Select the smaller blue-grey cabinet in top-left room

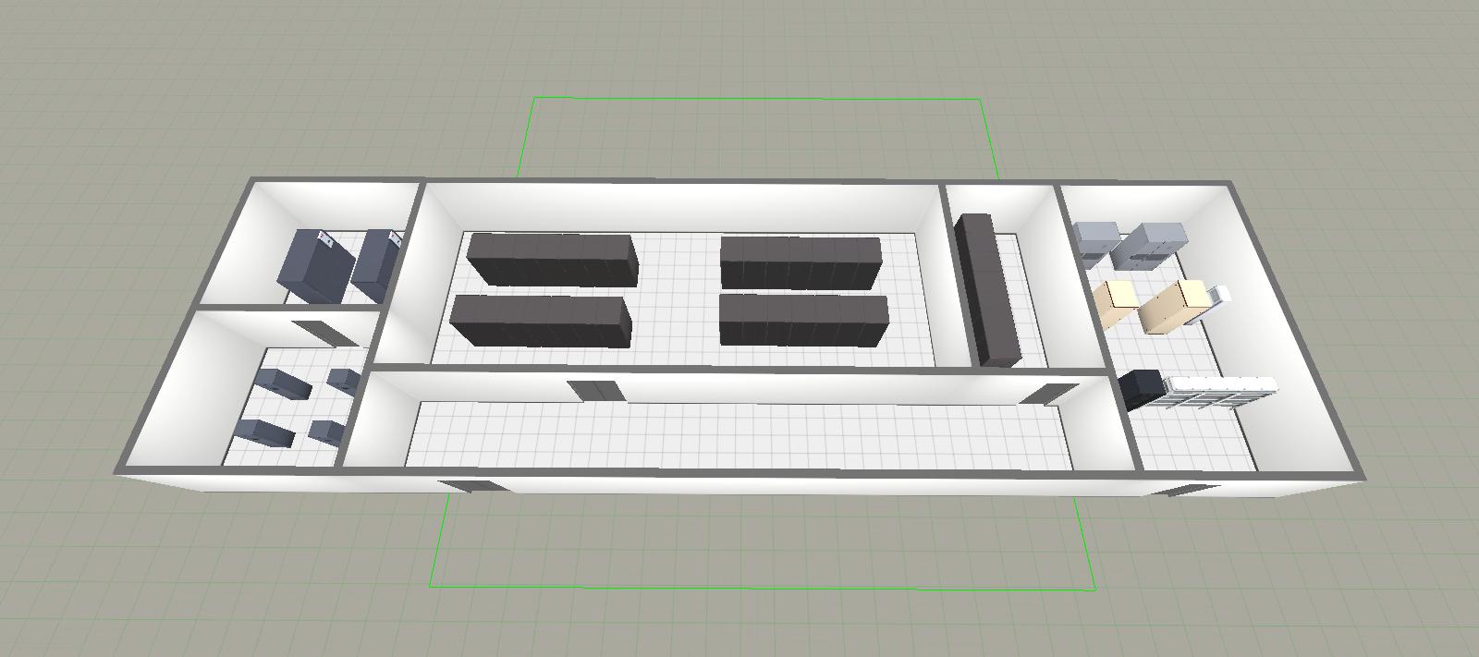pyautogui.click(x=376, y=264)
